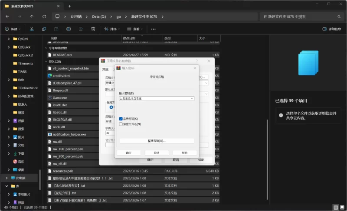Select the 【论坛介绍】.txt file
347x211 pixels.
point(133,193)
